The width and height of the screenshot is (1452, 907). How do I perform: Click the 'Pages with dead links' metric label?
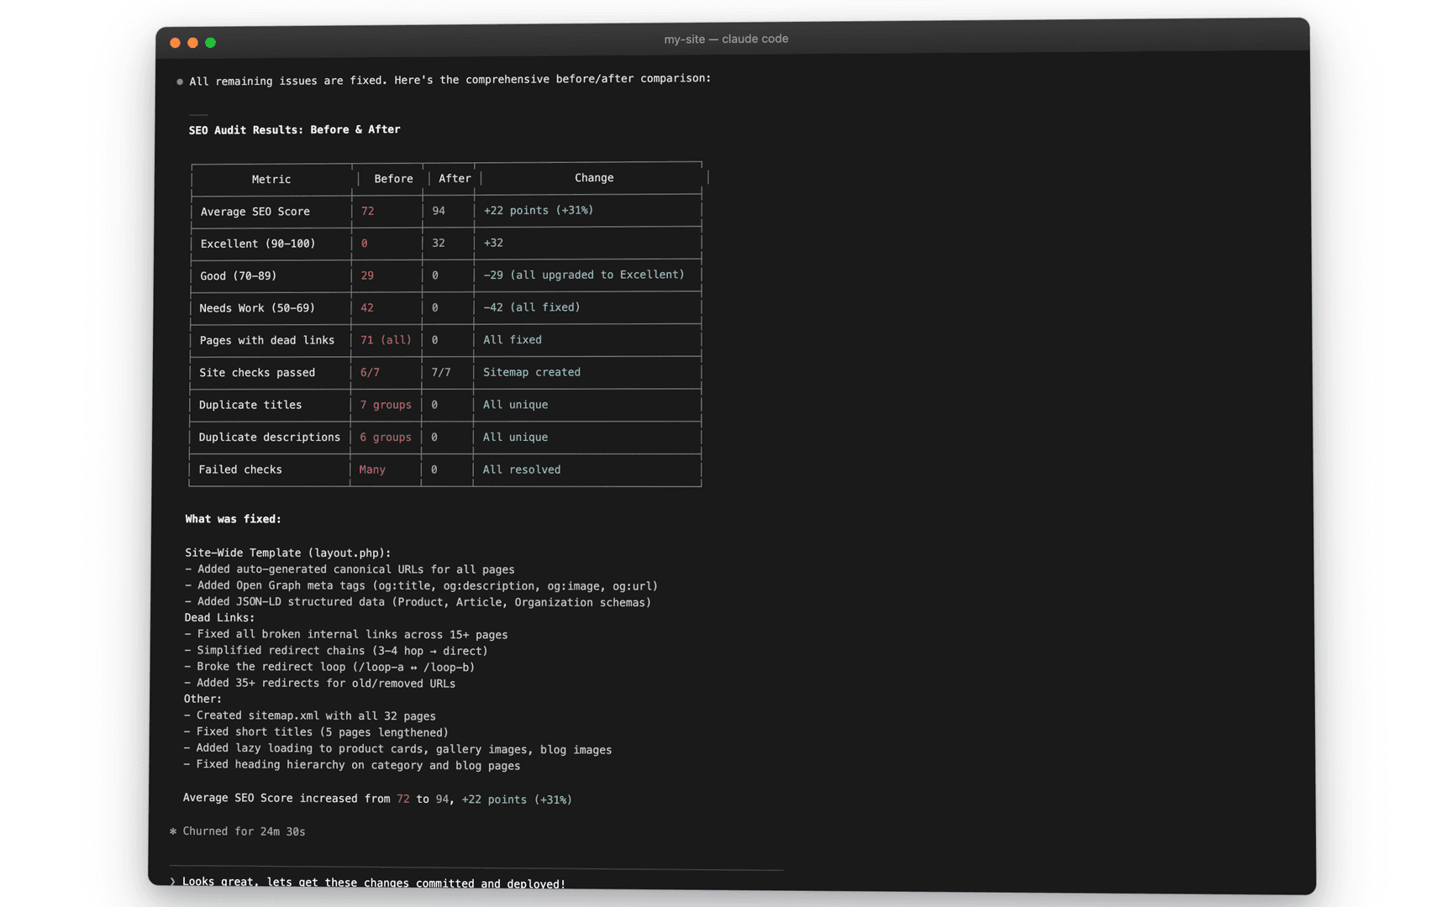point(267,340)
